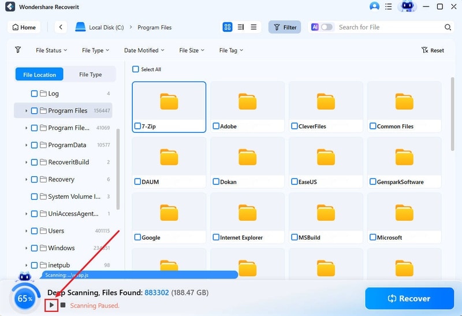462x316 pixels.
Task: Select System Volume Information tree item
Action: click(x=63, y=196)
